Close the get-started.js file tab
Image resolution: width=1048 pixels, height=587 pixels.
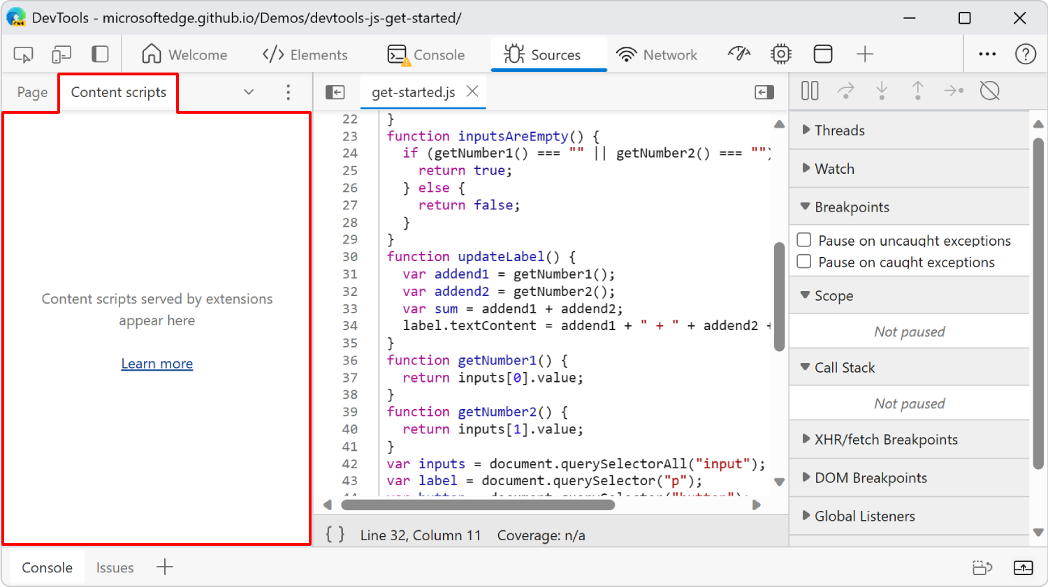tap(472, 91)
